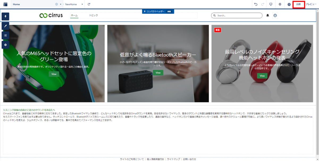This screenshot has height=161, width=319.
Task: Open the Components lightning bolt panel
Action: point(5,16)
